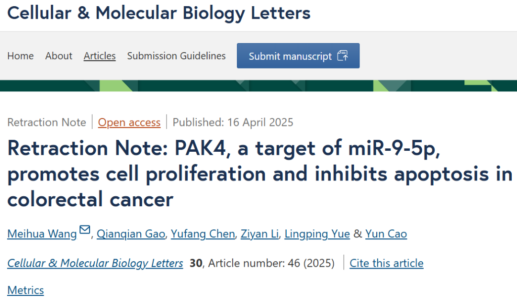This screenshot has width=517, height=303.
Task: Open author Lingping Yue's link
Action: (x=317, y=234)
